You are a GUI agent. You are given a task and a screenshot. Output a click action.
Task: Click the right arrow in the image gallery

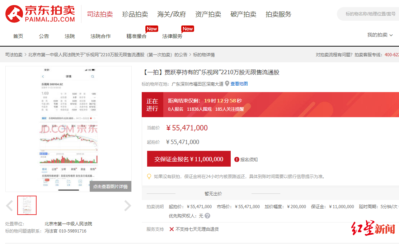(x=127, y=205)
